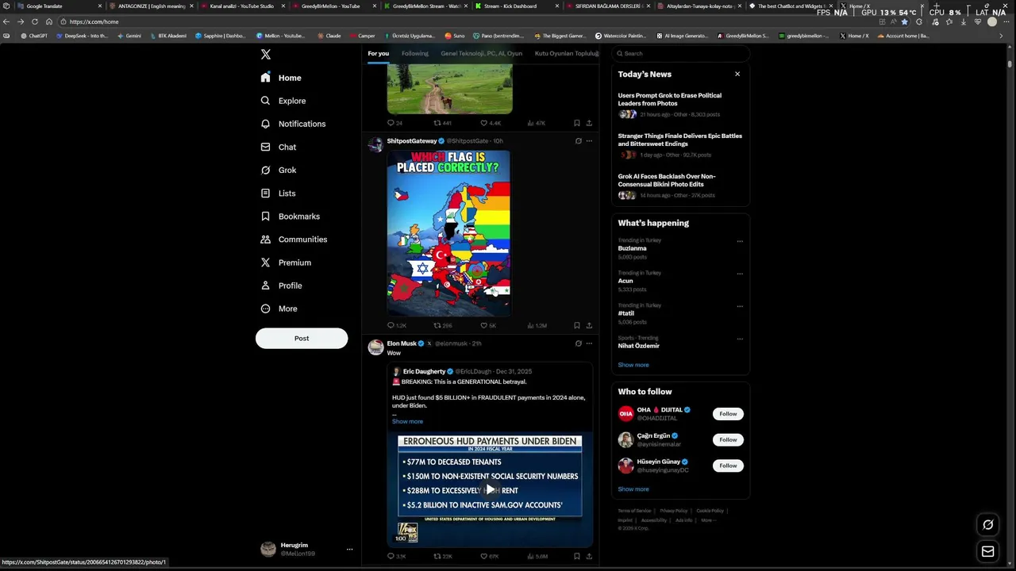Open Grok in the sidebar
1016x571 pixels.
pos(279,170)
